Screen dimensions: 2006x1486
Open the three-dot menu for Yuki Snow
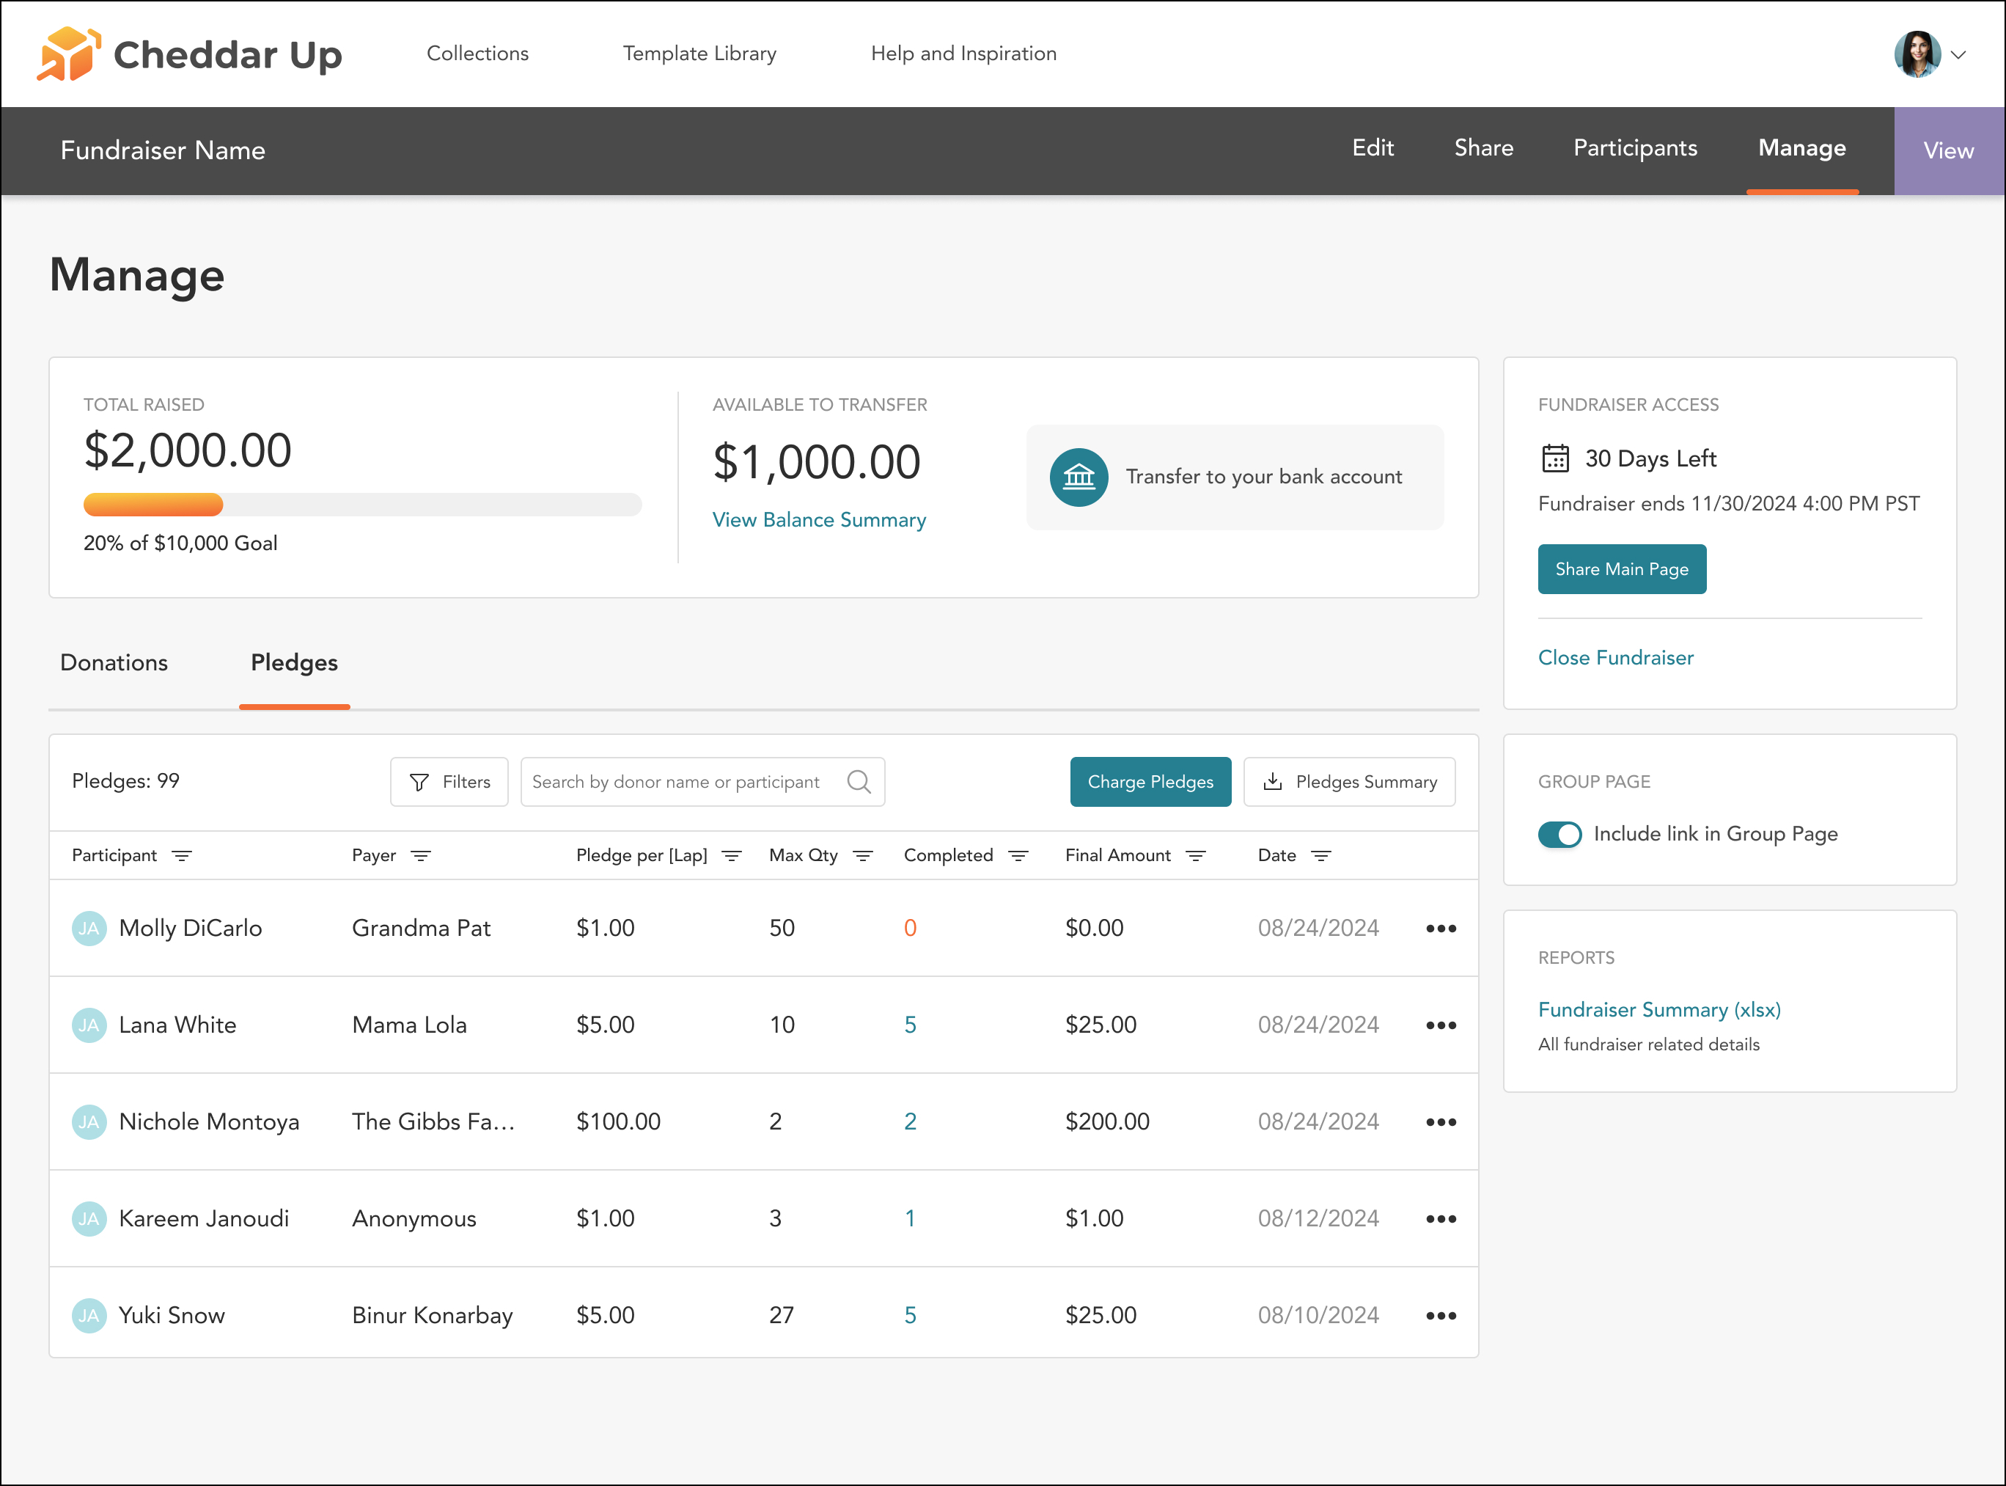1441,1315
